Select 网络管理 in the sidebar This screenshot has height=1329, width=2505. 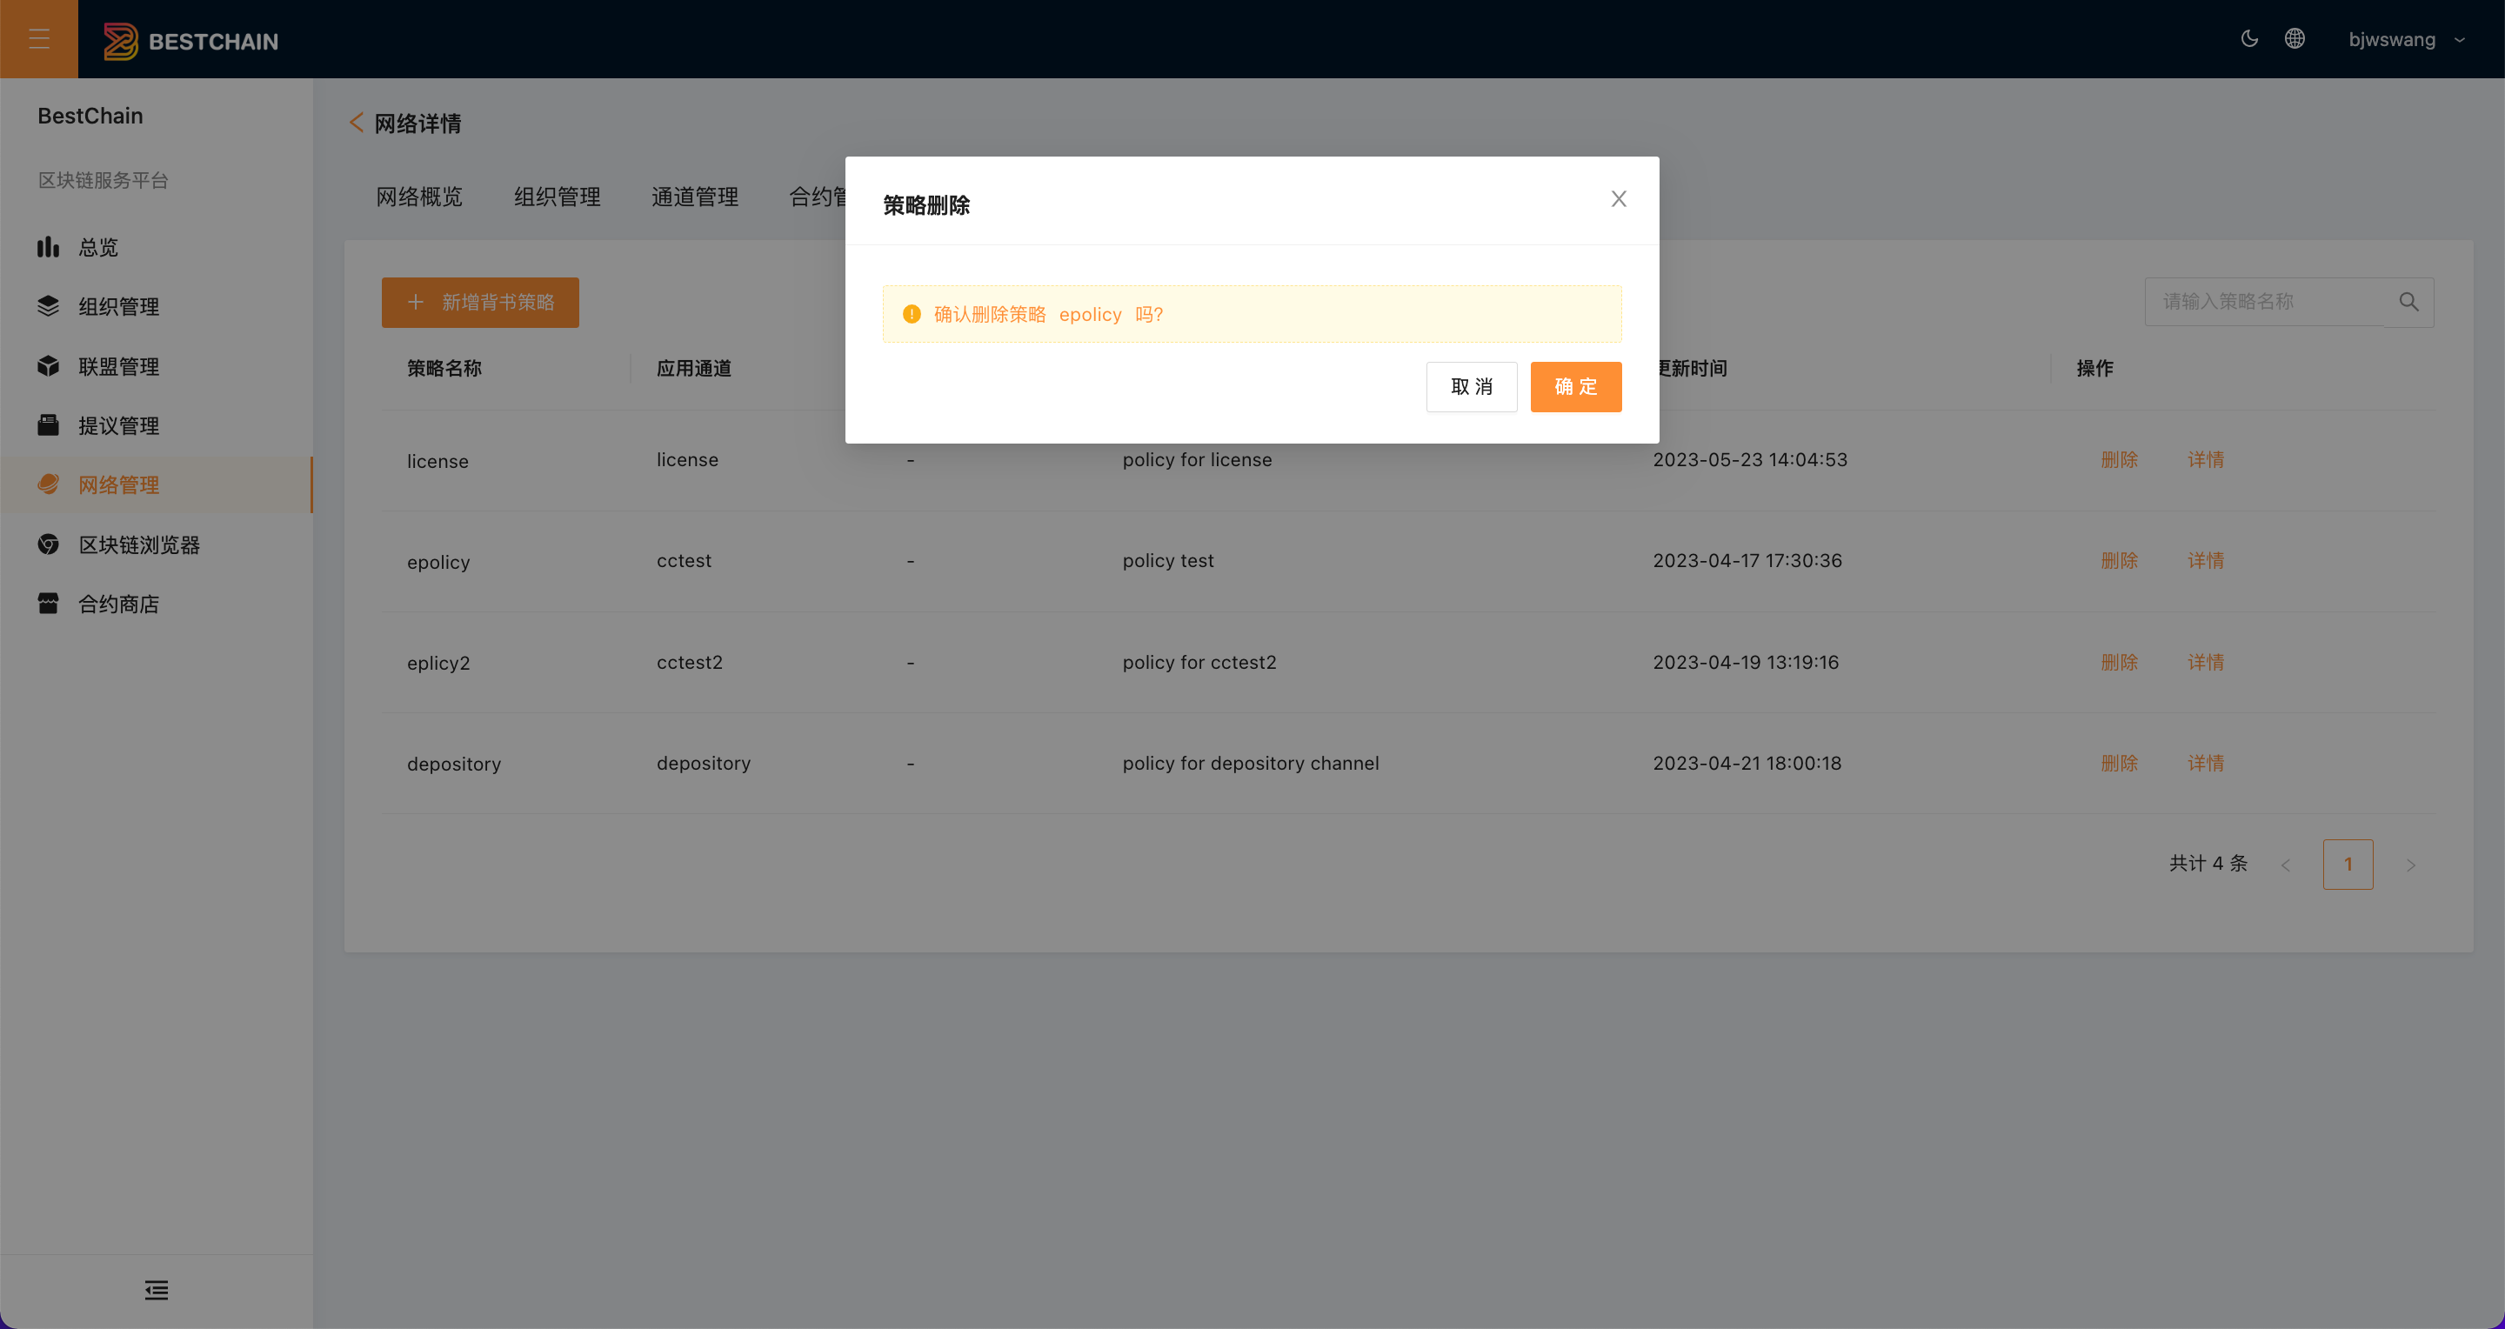coord(156,485)
